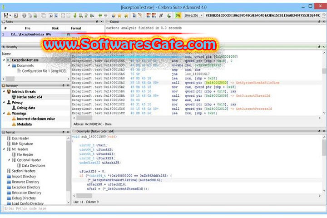The image size is (327, 218).
Task: Focus the Enter Python code here field
Action: (164, 208)
